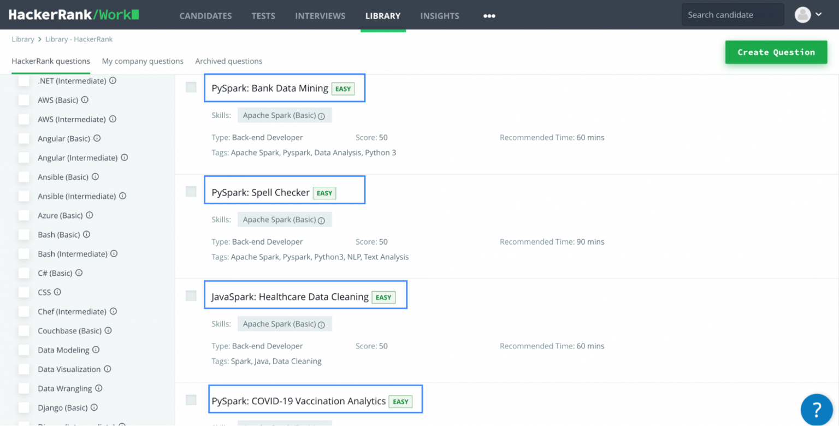Open the help widget via the question mark icon
839x426 pixels.
816,410
